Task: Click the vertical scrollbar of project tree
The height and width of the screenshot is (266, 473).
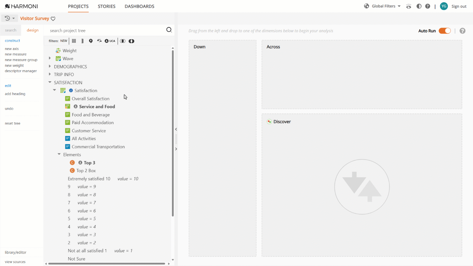Action: pyautogui.click(x=173, y=133)
